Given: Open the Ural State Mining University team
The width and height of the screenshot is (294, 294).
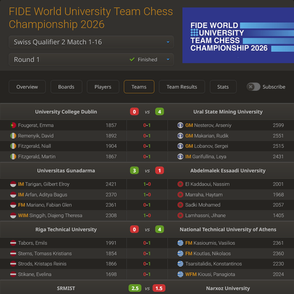Looking at the screenshot, I should pos(228,111).
